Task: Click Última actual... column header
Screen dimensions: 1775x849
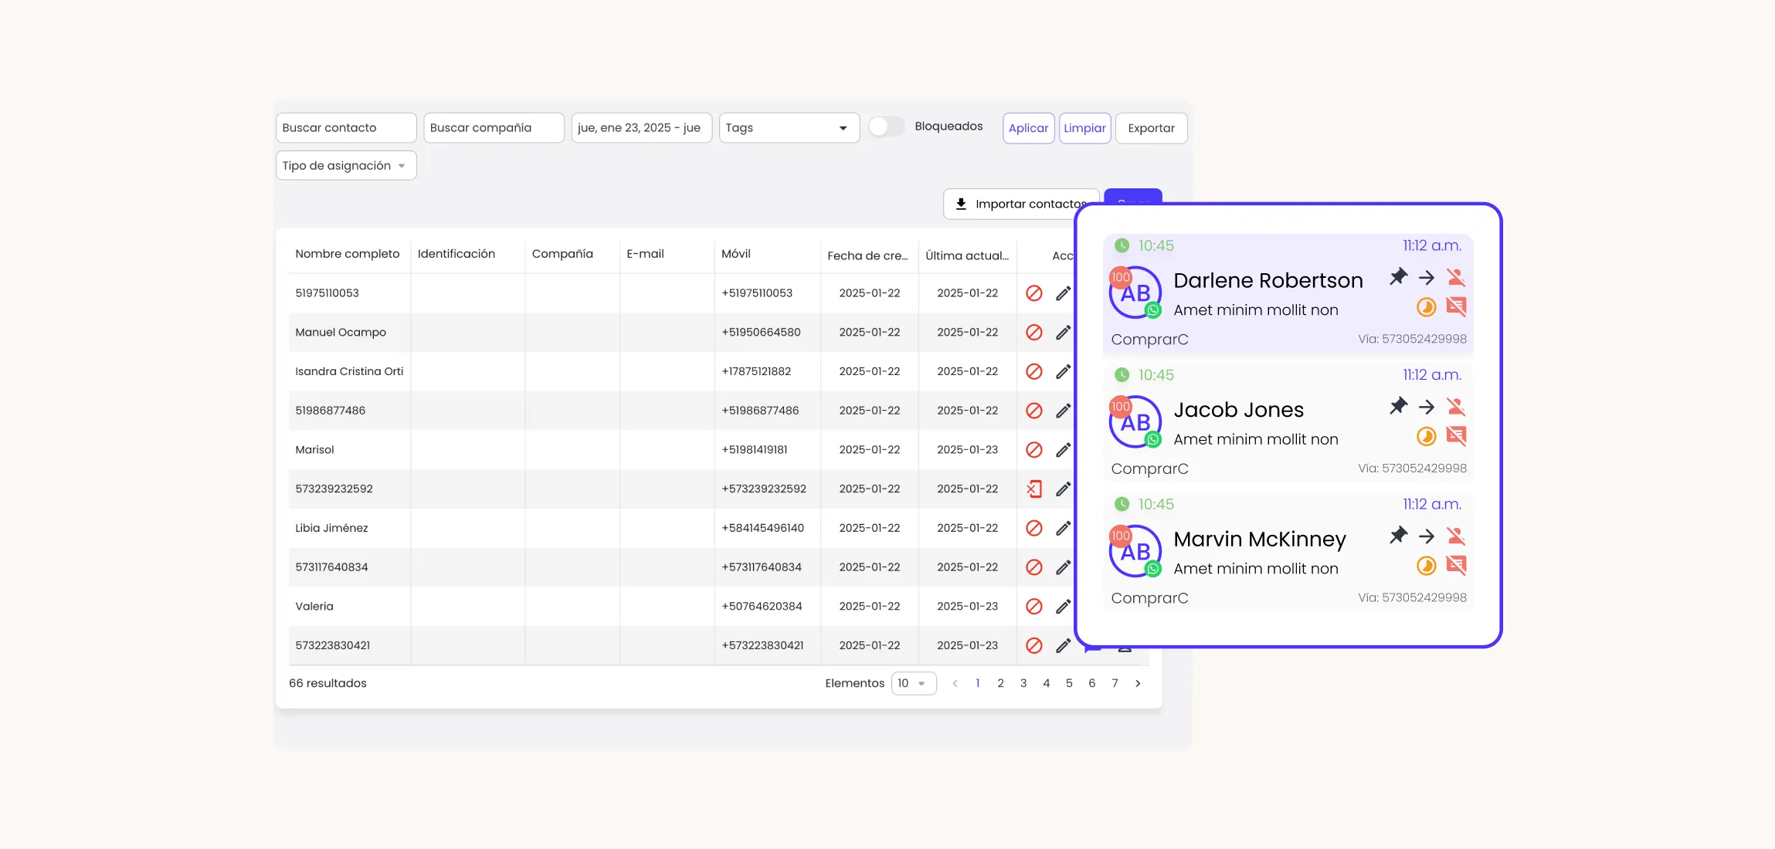Action: click(x=967, y=255)
